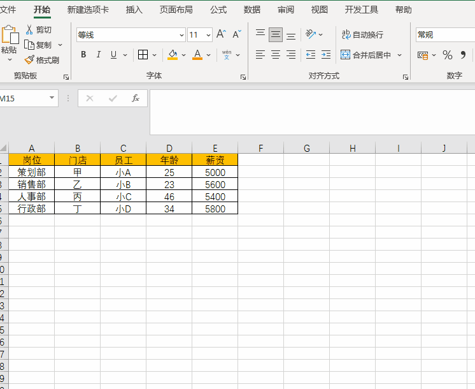Decrease font size with the smaller A
This screenshot has width=475, height=389.
[x=237, y=34]
